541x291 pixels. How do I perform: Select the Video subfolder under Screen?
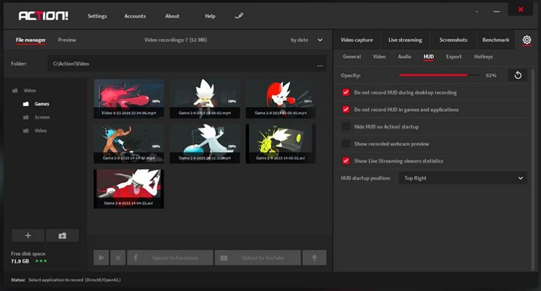[x=41, y=131]
